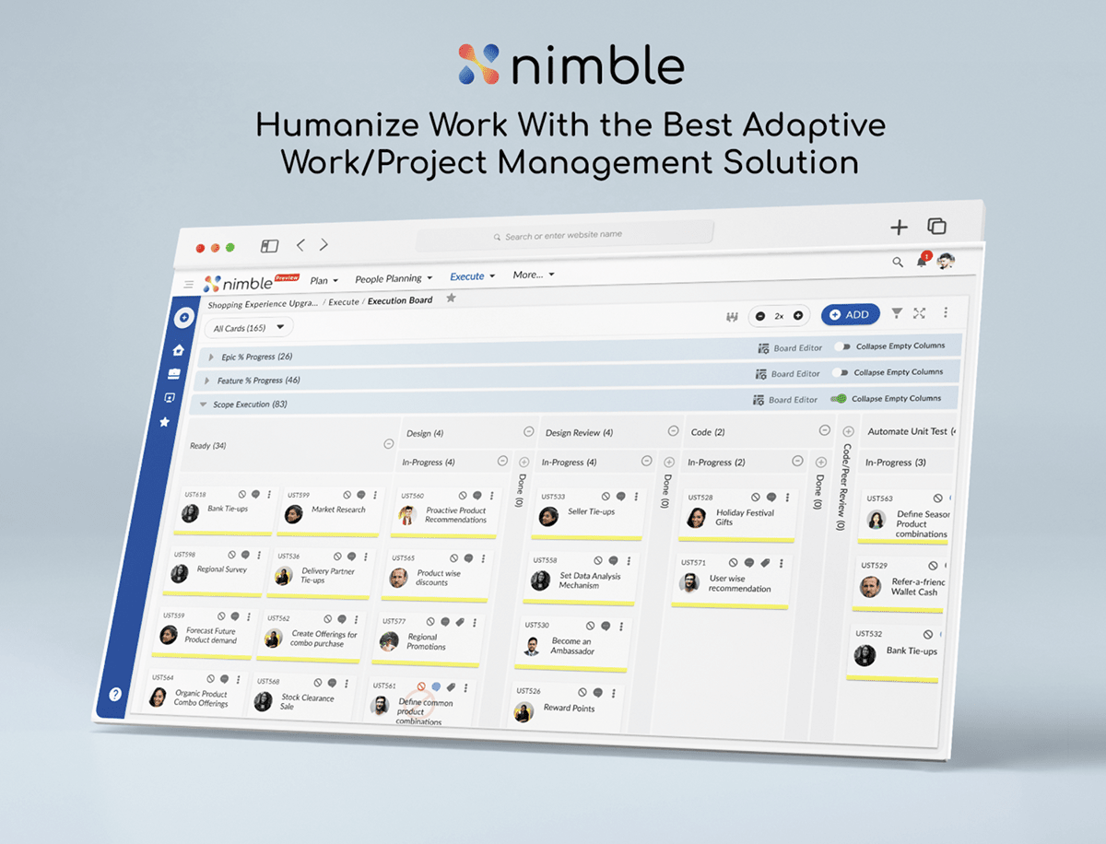
Task: Open the All Cards filter dropdown
Action: (248, 327)
